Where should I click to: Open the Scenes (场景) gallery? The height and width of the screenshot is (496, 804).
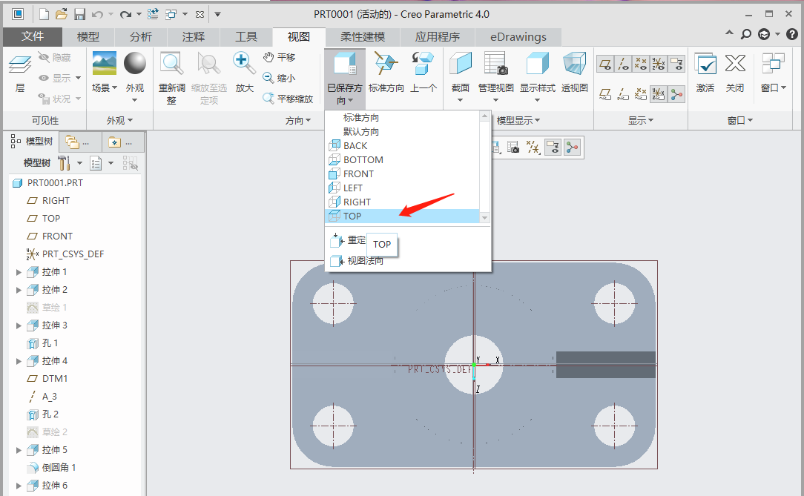pyautogui.click(x=105, y=72)
